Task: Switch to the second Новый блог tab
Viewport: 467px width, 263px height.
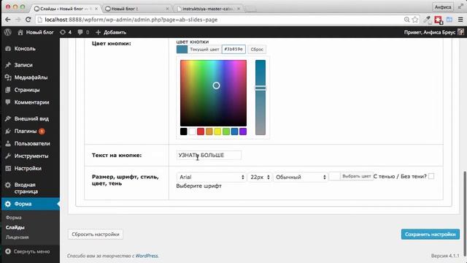Action: point(137,9)
